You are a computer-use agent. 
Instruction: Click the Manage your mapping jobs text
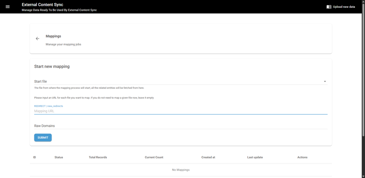[63, 44]
